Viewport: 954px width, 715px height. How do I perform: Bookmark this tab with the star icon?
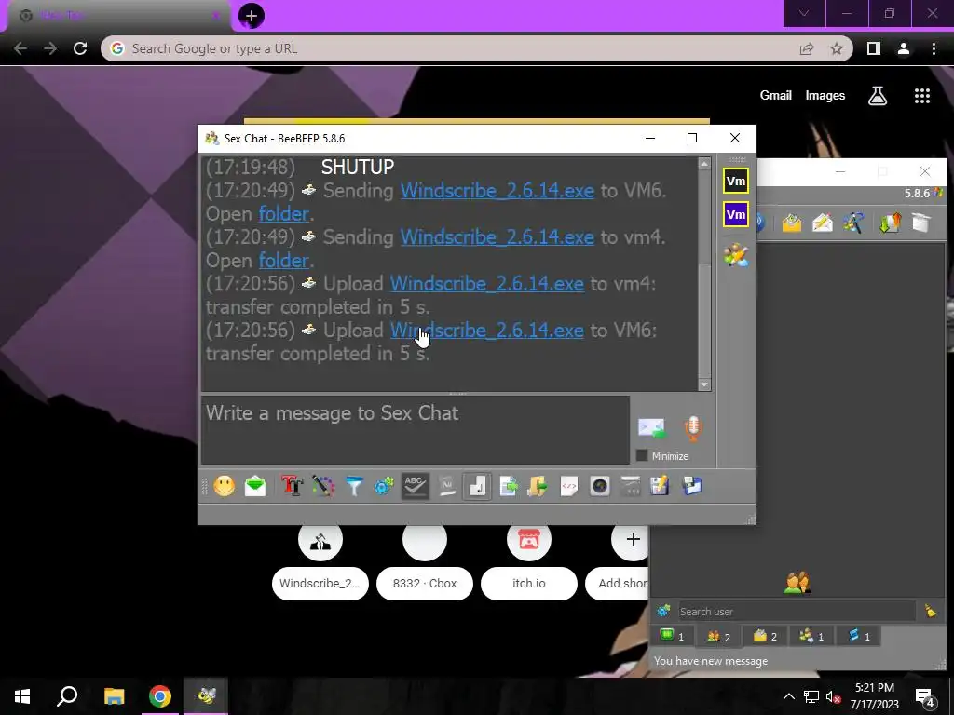(x=837, y=48)
